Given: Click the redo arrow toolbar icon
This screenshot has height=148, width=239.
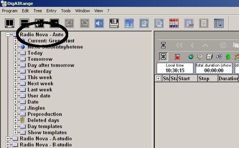Looking at the screenshot, I should 84,23.
